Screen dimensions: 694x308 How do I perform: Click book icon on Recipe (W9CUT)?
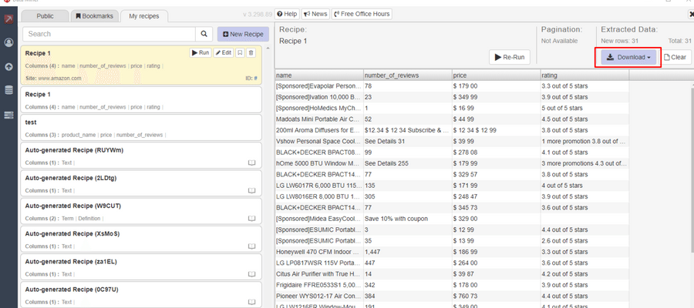point(251,219)
